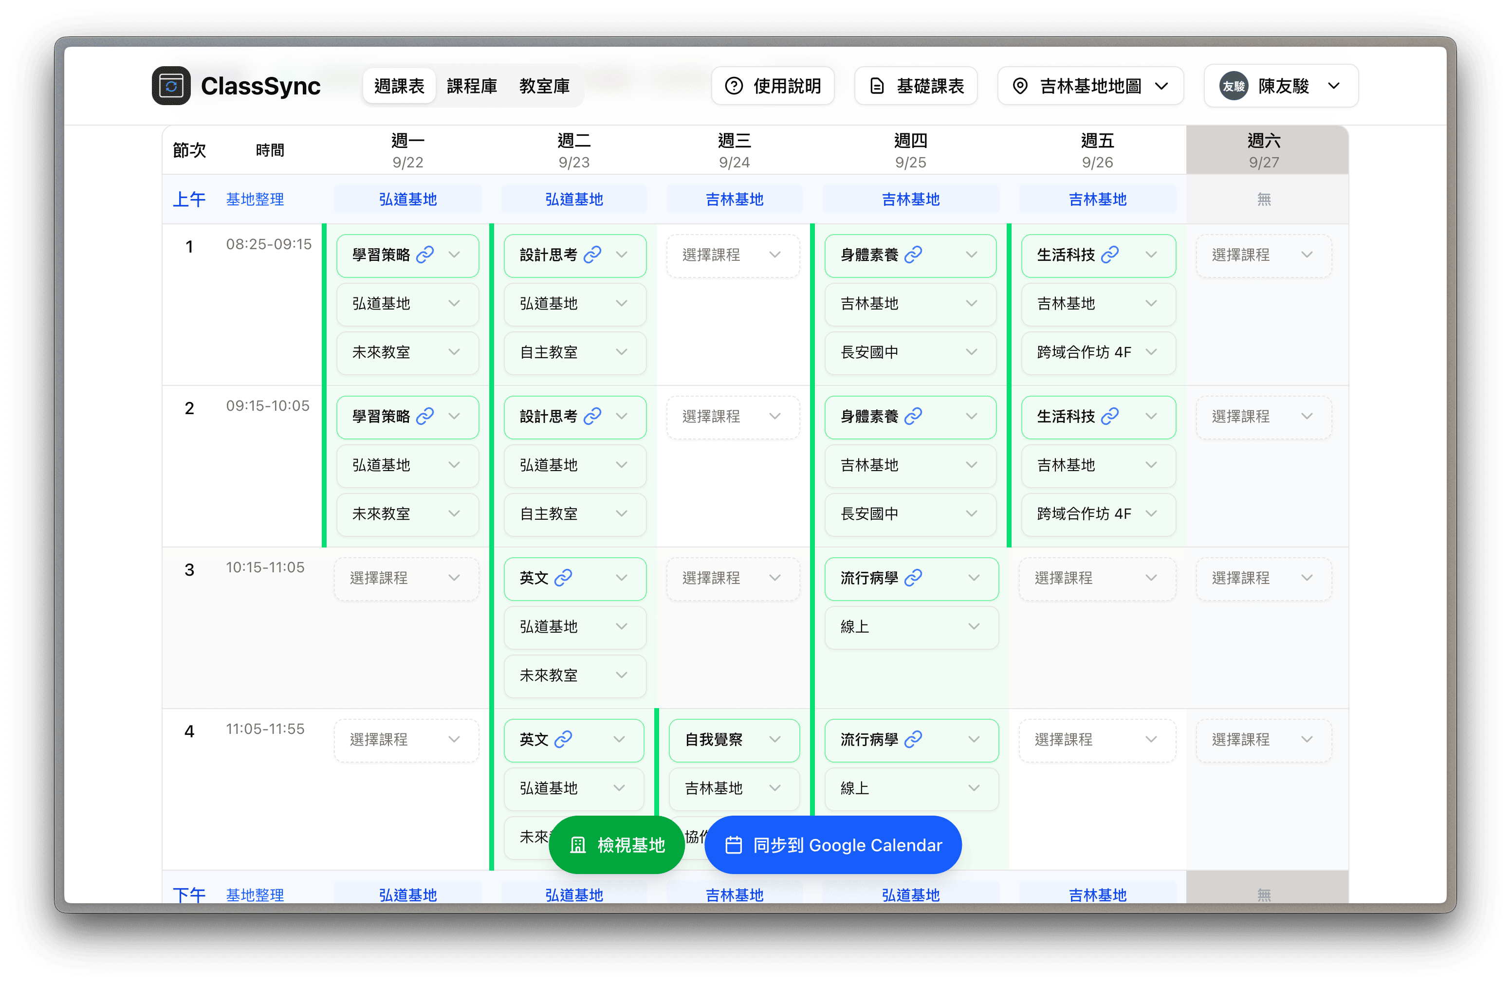Select the 無 cell under Saturday morning
Image resolution: width=1511 pixels, height=985 pixels.
1264,199
